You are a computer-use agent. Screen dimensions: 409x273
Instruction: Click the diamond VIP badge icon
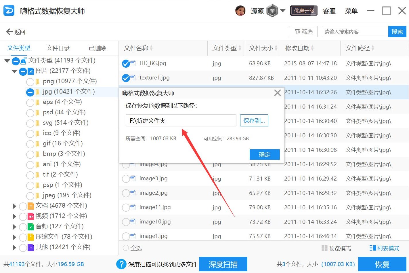[272, 11]
